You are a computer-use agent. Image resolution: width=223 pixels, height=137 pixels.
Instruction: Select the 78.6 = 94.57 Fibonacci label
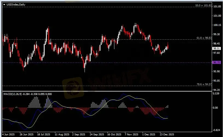coord(204,84)
